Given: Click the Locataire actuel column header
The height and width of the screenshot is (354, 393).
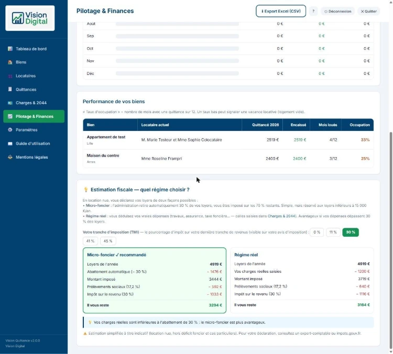Looking at the screenshot, I should click(x=190, y=125).
